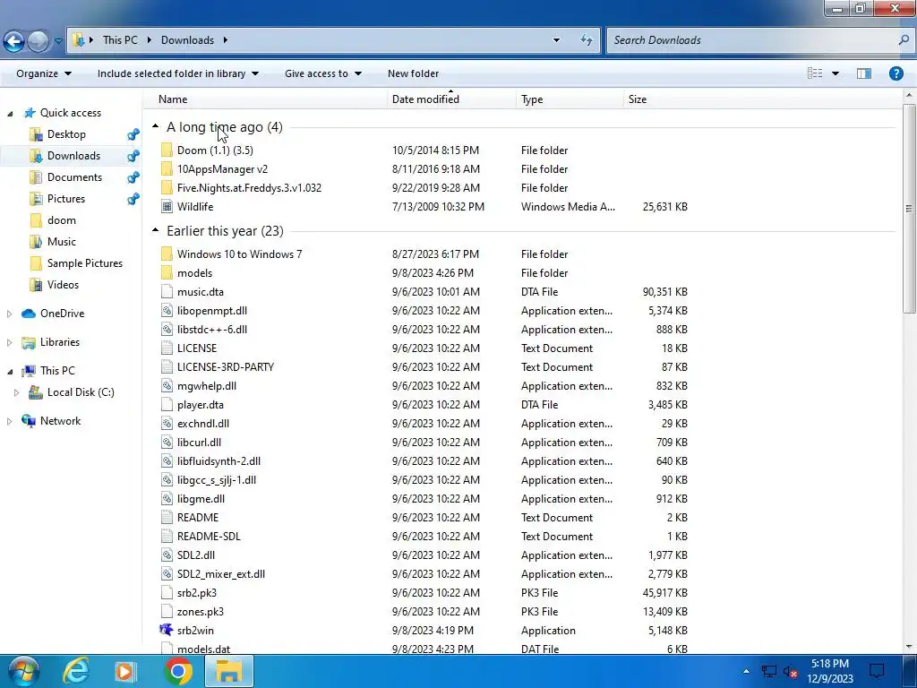Screen dimensions: 917x688
Task: Click the magnifier search icon
Action: 904,39
